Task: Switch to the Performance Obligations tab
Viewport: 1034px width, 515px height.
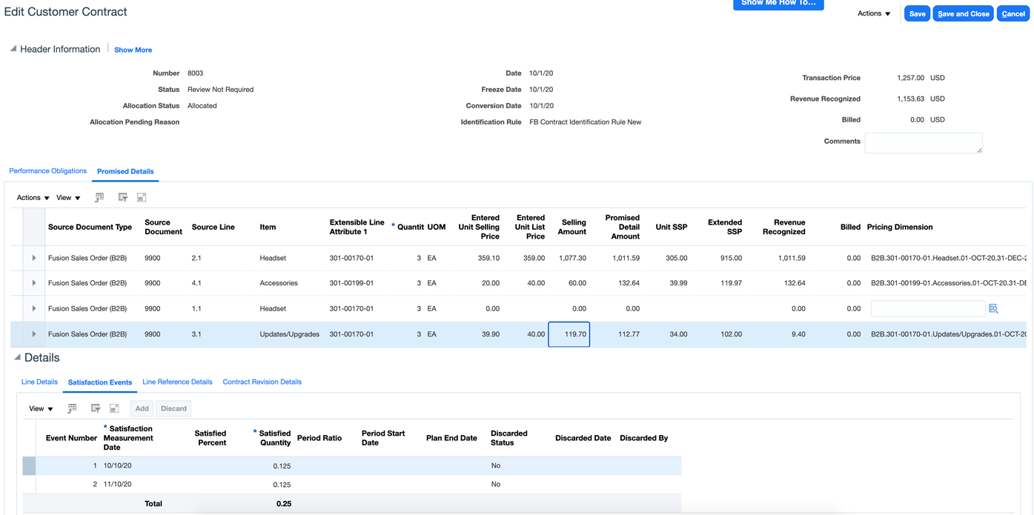Action: [47, 171]
